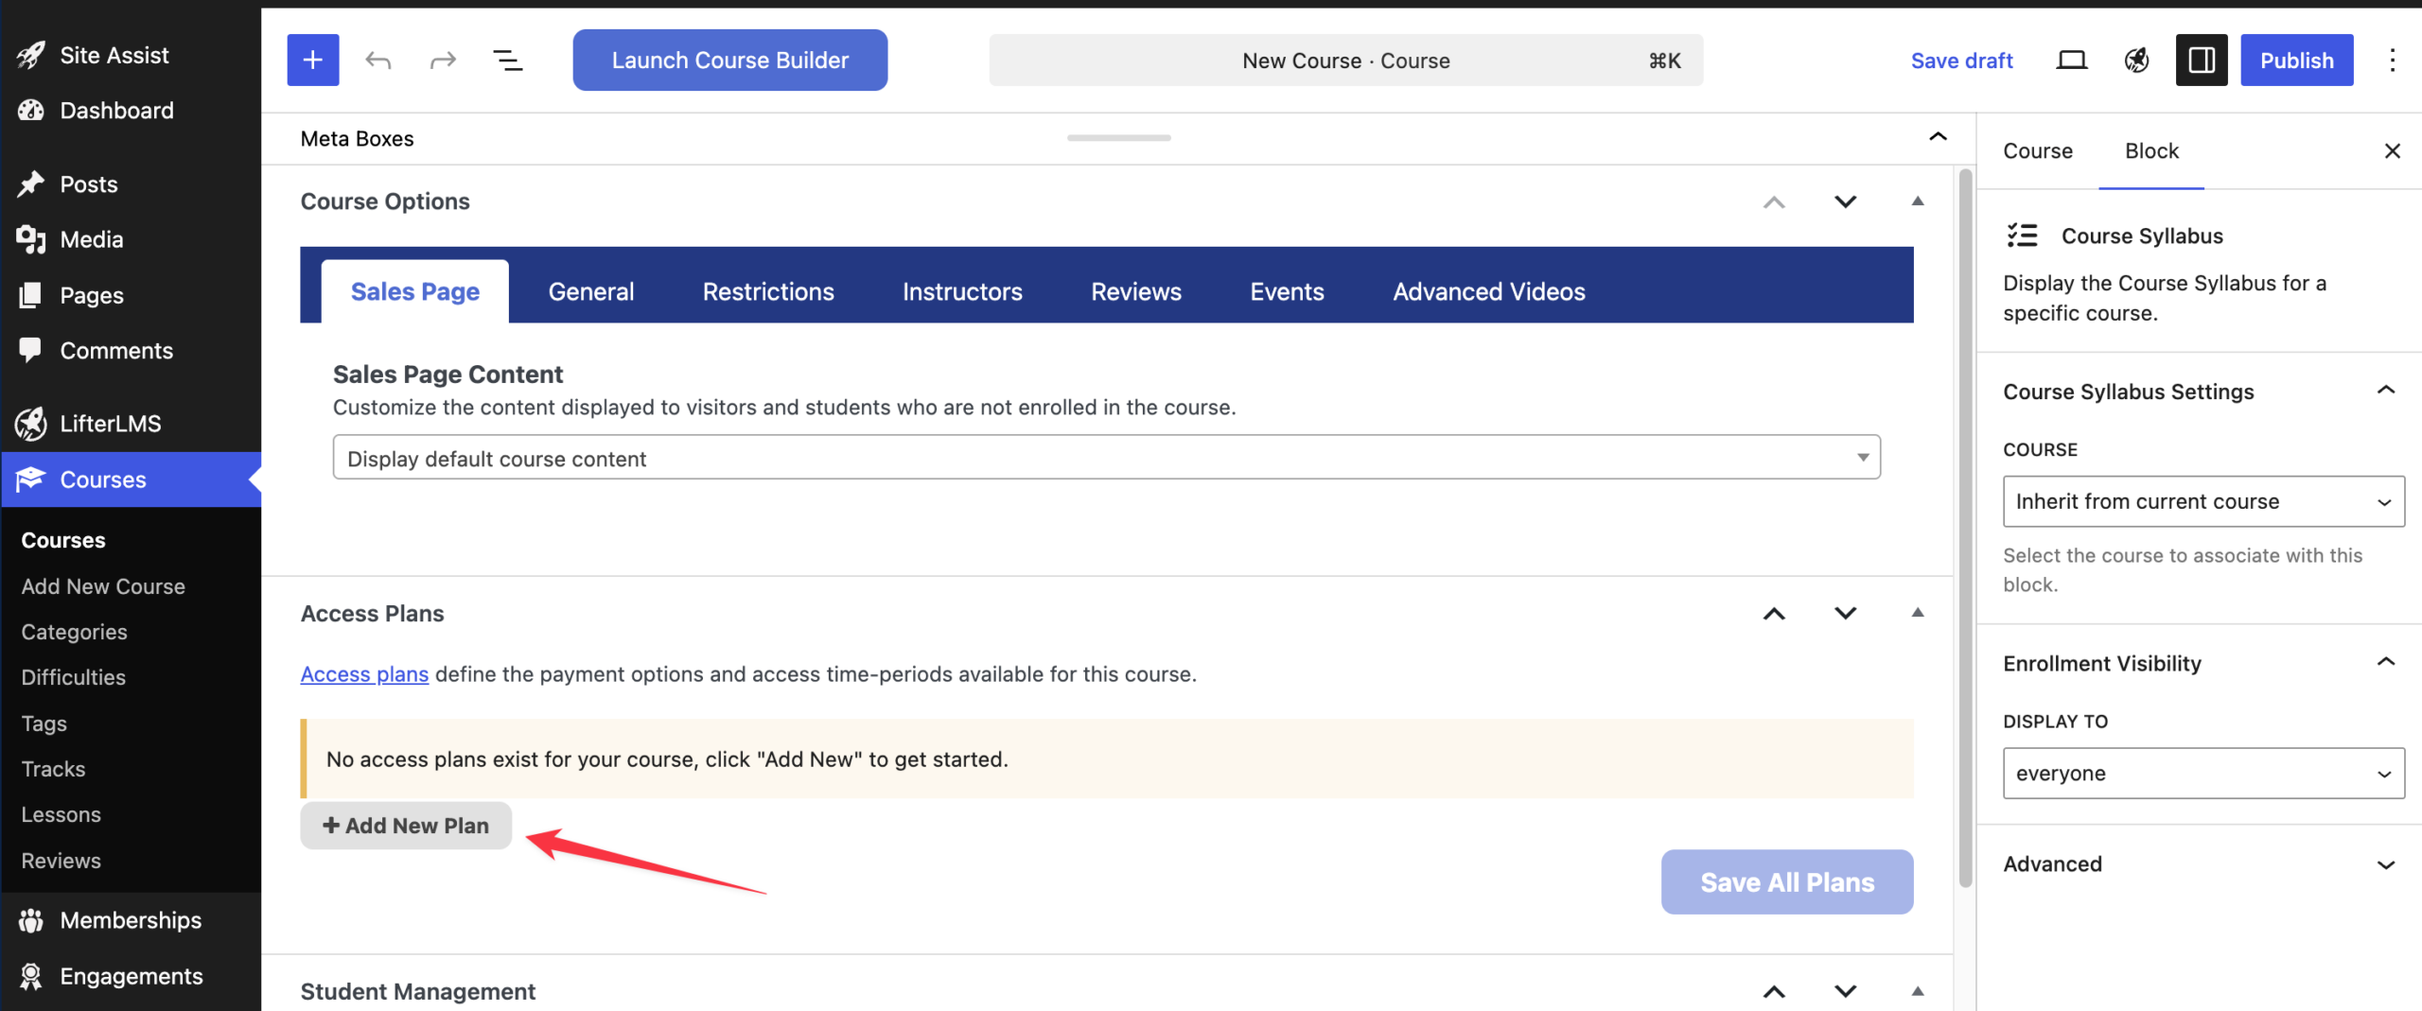Select the Block sidebar tab
Image resolution: width=2422 pixels, height=1011 pixels.
2151,151
